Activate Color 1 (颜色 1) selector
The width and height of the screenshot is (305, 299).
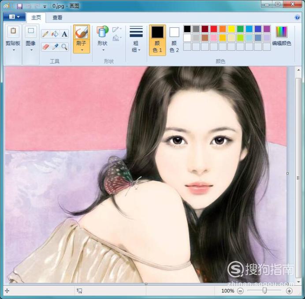(x=157, y=40)
